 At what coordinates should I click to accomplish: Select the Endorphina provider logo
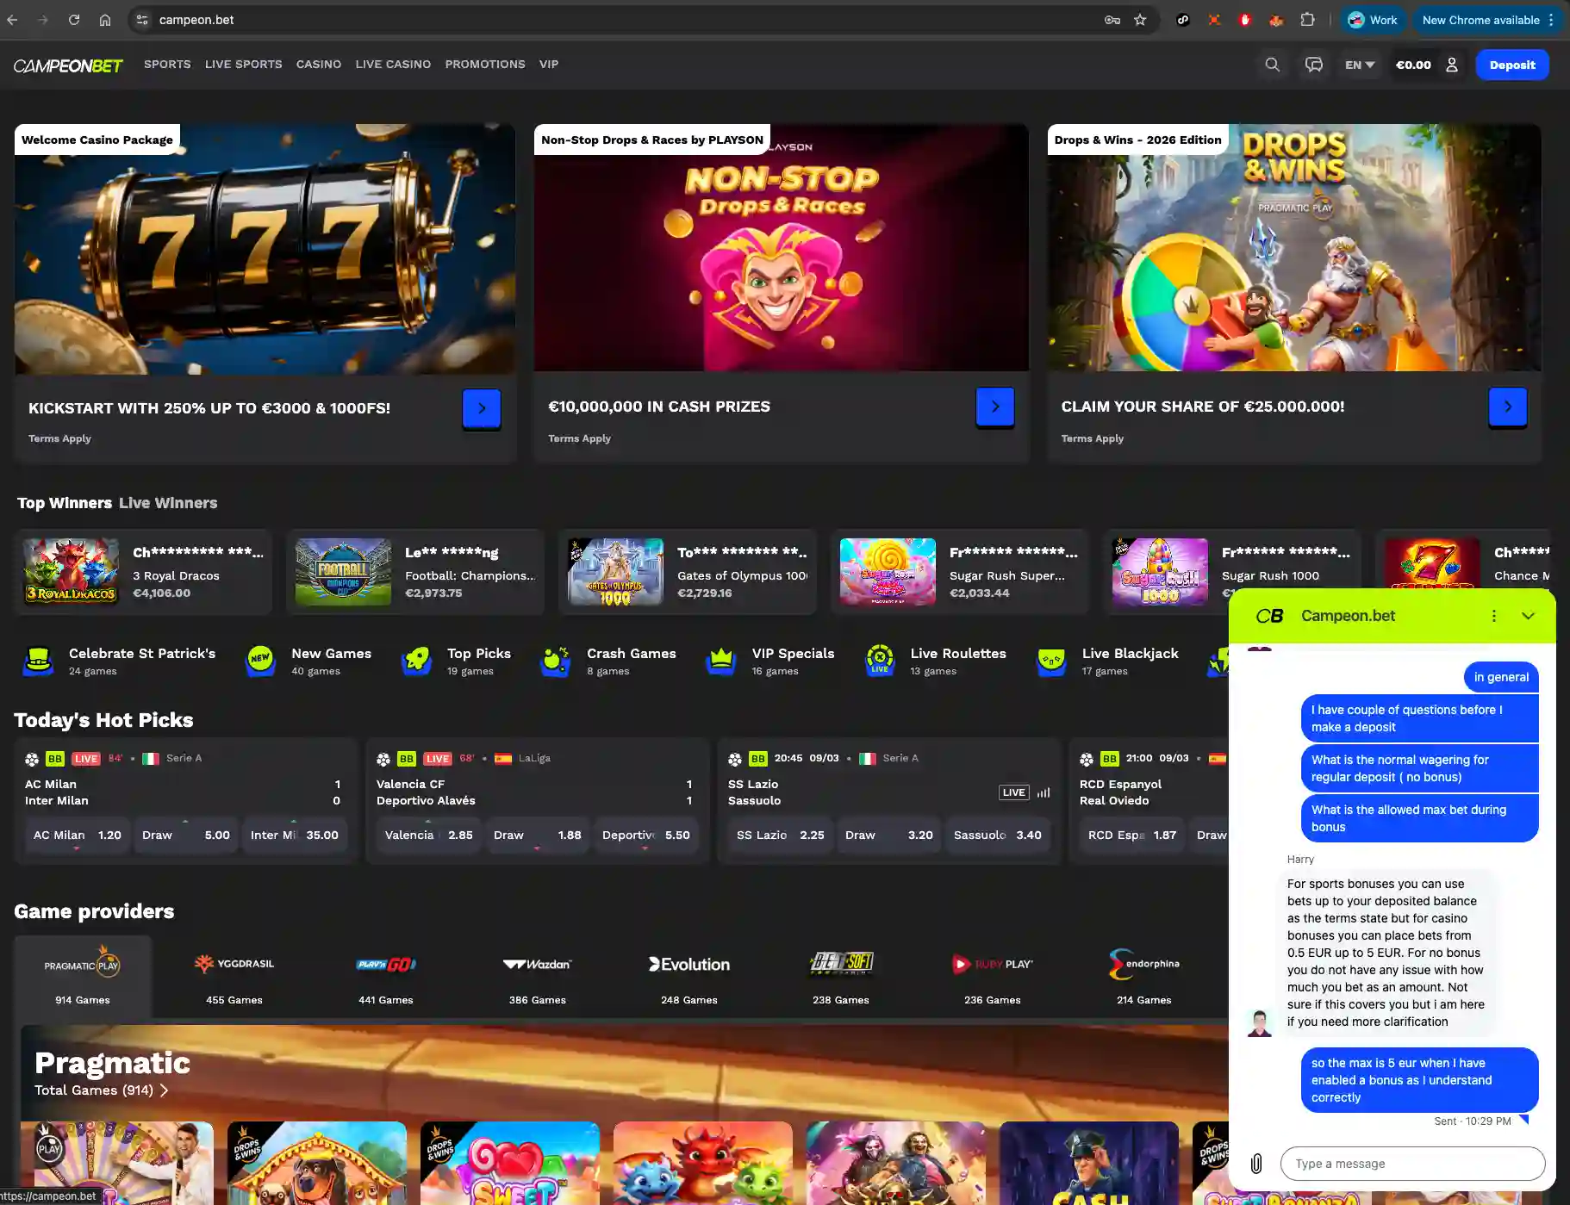(1144, 964)
